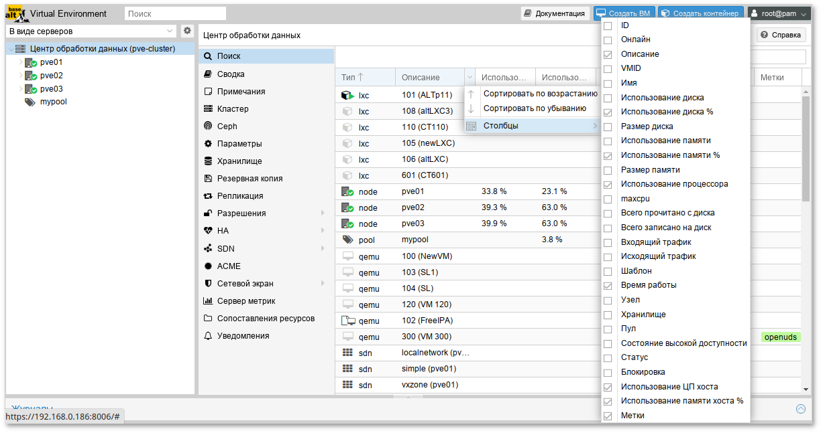The height and width of the screenshot is (433, 821).
Task: Click the pve02 node icon in tree
Action: coord(30,76)
